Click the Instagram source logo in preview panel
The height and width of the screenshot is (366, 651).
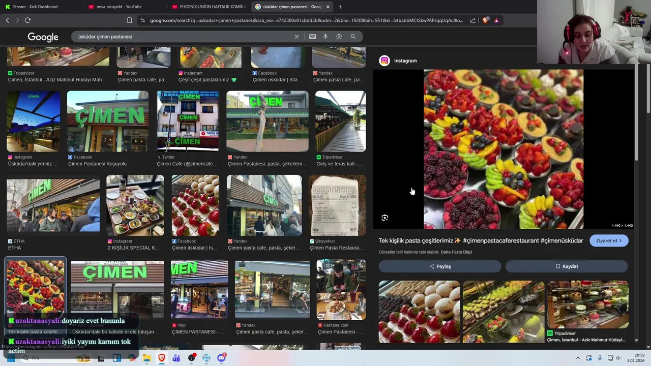[x=384, y=60]
